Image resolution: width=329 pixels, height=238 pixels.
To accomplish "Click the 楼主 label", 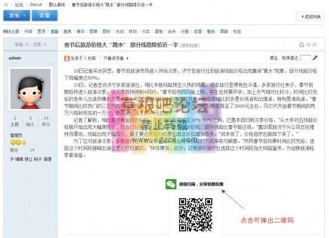I will pyautogui.click(x=274, y=58).
